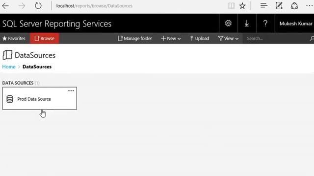
Task: Open the web note pen icon
Action: click(279, 5)
